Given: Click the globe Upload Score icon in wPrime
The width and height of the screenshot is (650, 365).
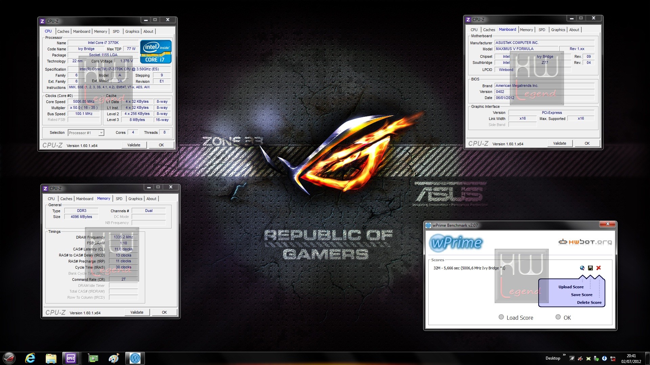Looking at the screenshot, I should 582,268.
